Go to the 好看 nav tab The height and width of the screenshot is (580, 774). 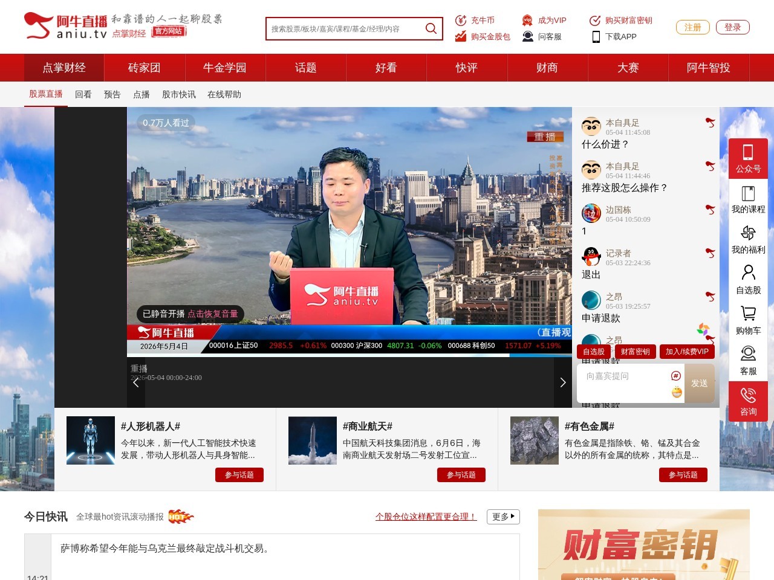pos(386,68)
